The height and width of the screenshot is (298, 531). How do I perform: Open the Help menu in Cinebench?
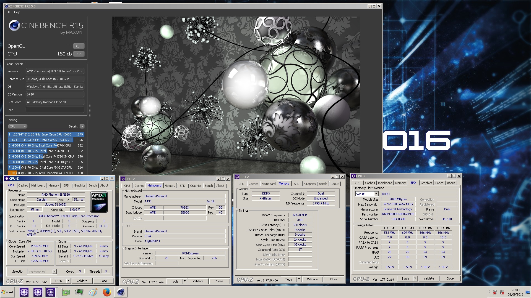[x=17, y=12]
